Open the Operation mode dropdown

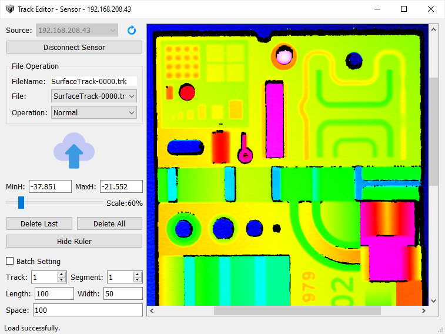[94, 112]
